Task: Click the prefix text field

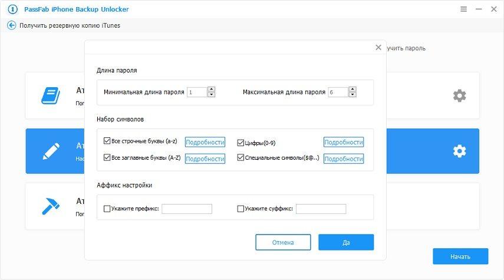Action: 187,209
